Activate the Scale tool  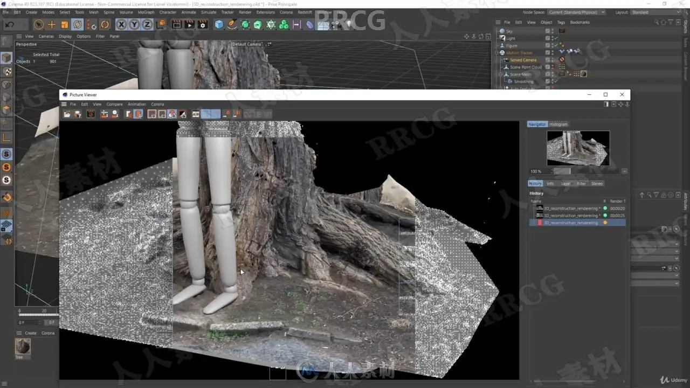pos(65,24)
